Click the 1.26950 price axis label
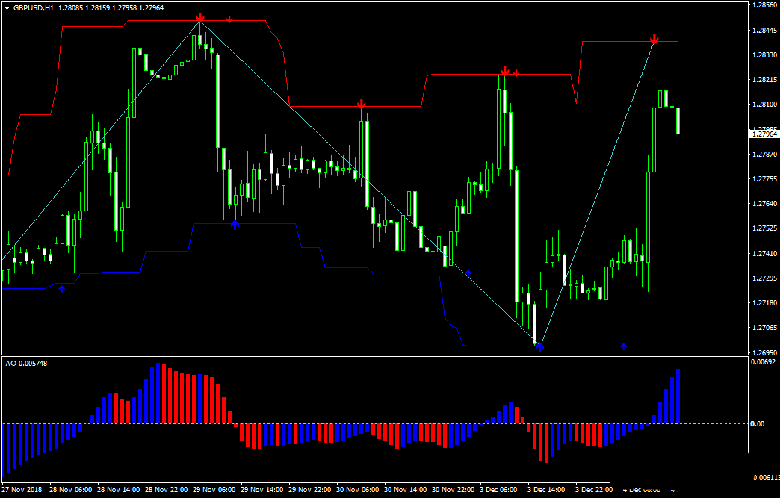The width and height of the screenshot is (780, 498). [x=763, y=352]
